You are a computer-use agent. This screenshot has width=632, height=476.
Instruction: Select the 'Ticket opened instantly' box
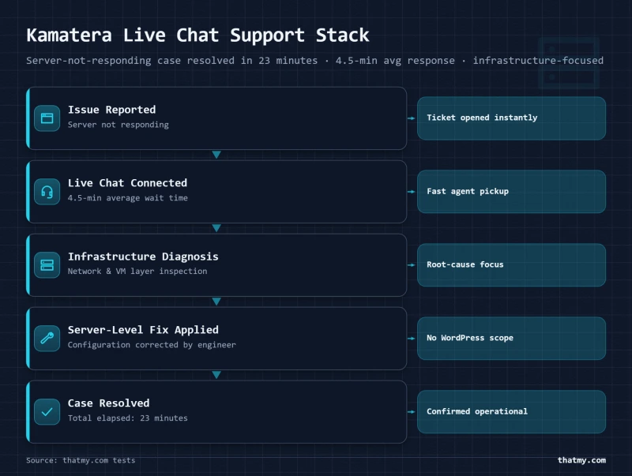[x=511, y=118]
